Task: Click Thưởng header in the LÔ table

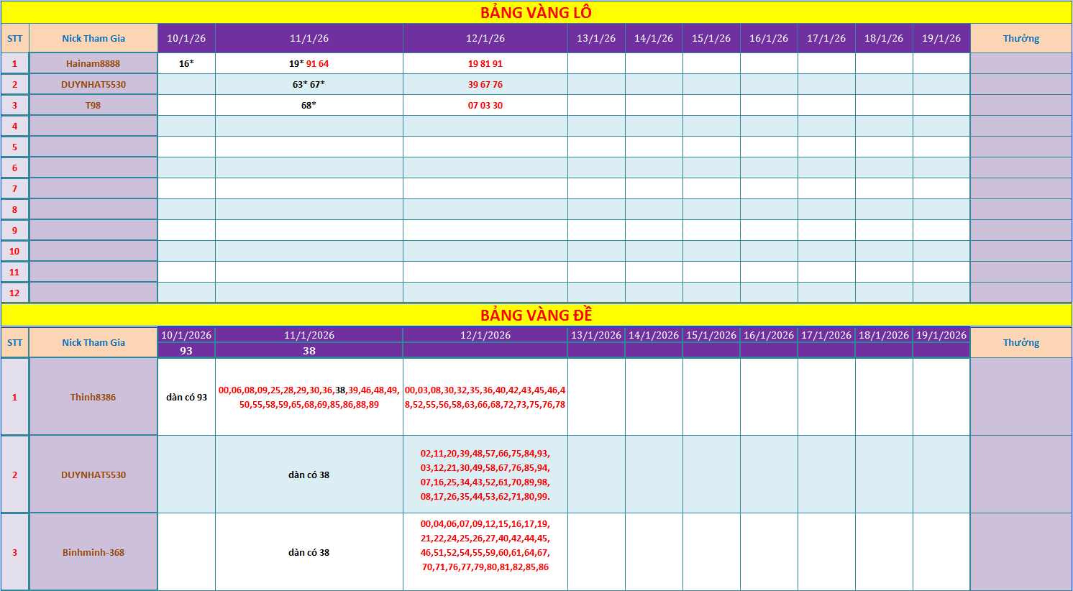Action: [x=1021, y=38]
